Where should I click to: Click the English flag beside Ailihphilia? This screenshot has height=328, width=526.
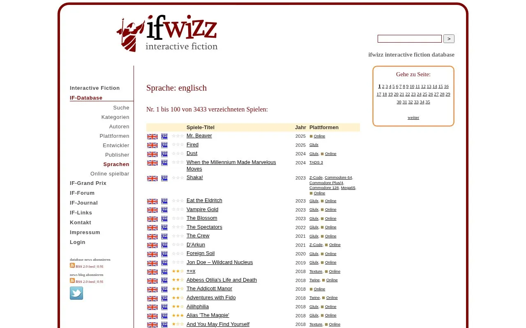[152, 307]
